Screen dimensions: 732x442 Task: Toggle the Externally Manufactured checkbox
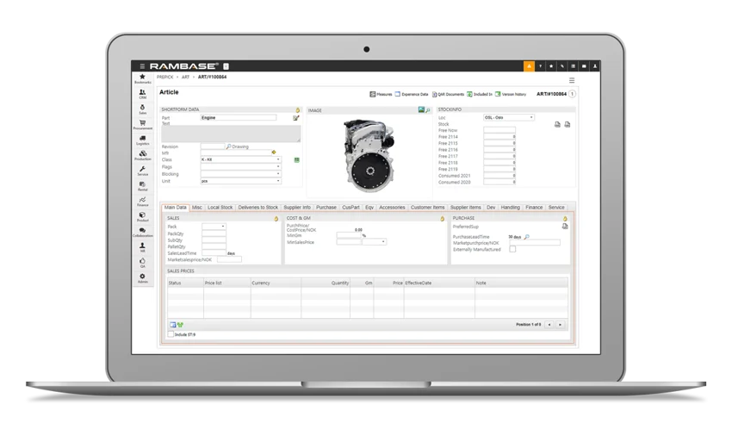point(512,249)
